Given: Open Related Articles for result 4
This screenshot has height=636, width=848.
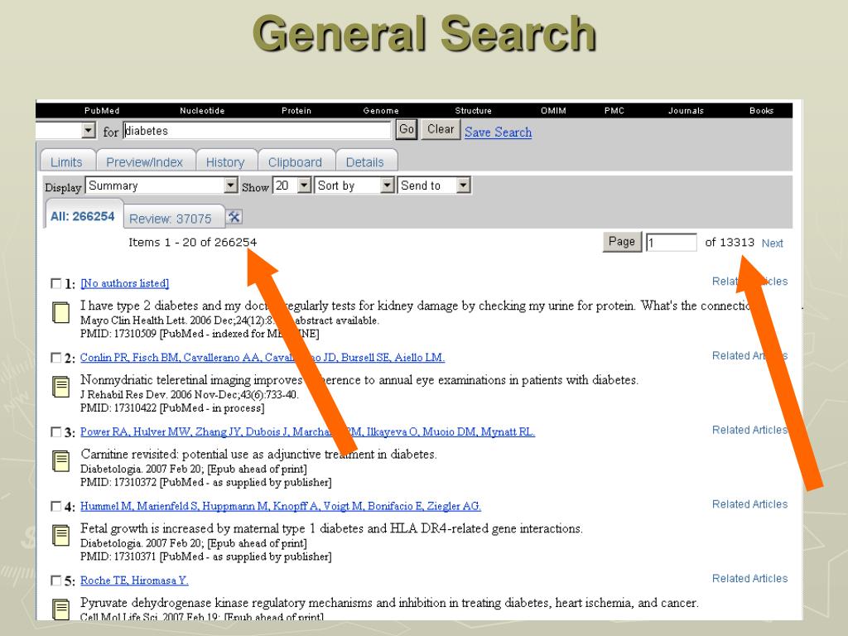Looking at the screenshot, I should (749, 504).
